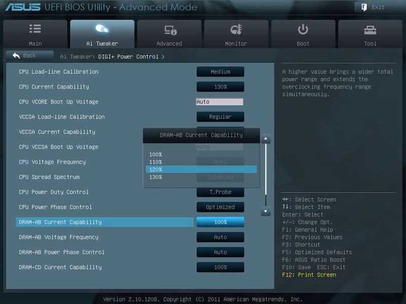The width and height of the screenshot is (406, 304).
Task: Open the Main tab
Action: pos(35,34)
